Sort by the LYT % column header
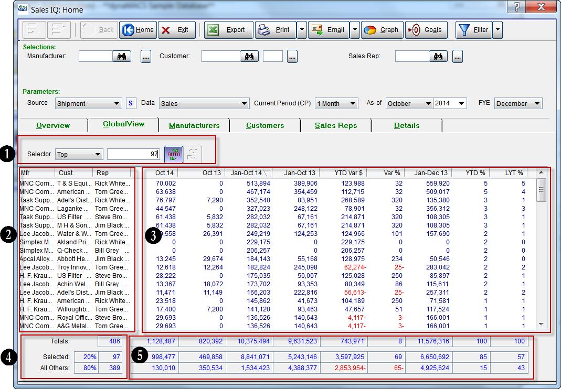 point(509,172)
